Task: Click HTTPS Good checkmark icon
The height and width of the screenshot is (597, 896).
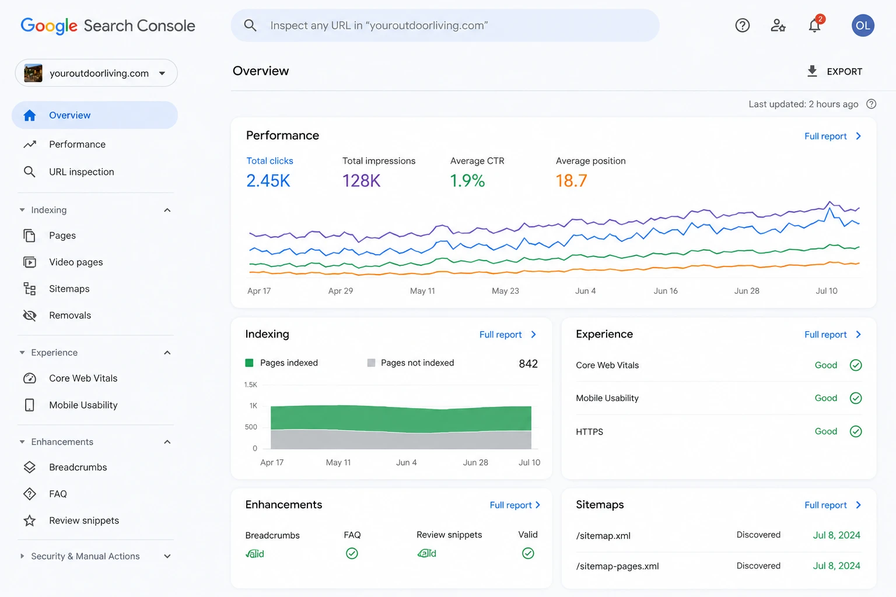Action: (856, 431)
